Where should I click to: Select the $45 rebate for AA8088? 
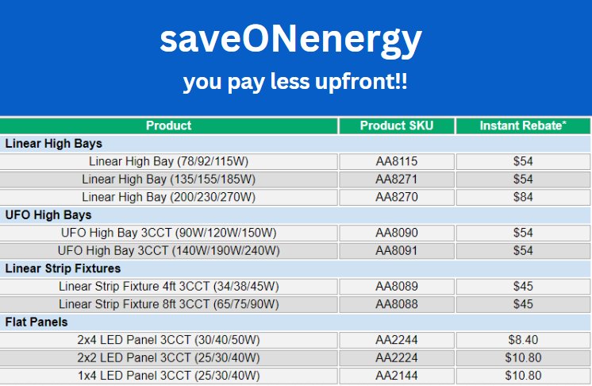523,304
